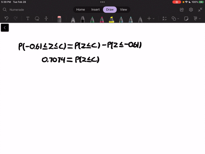The image size is (205, 154).
Task: Select the Draw tab
Action: tap(110, 9)
